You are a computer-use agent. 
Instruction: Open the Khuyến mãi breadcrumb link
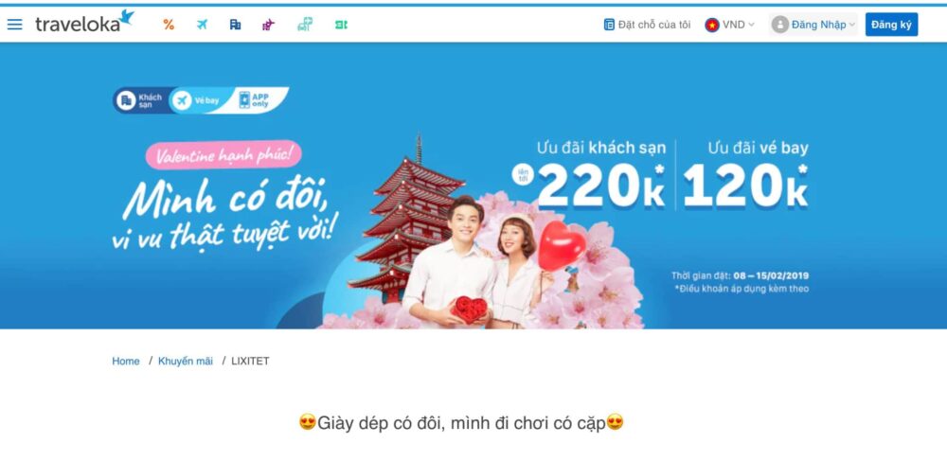coord(186,361)
